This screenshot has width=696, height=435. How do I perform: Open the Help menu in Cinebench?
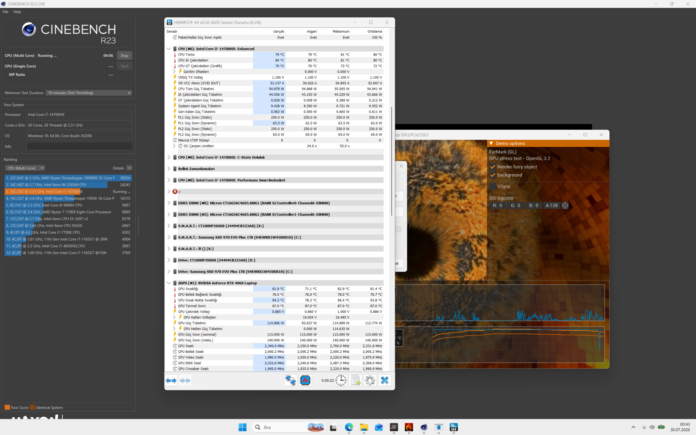tap(17, 12)
